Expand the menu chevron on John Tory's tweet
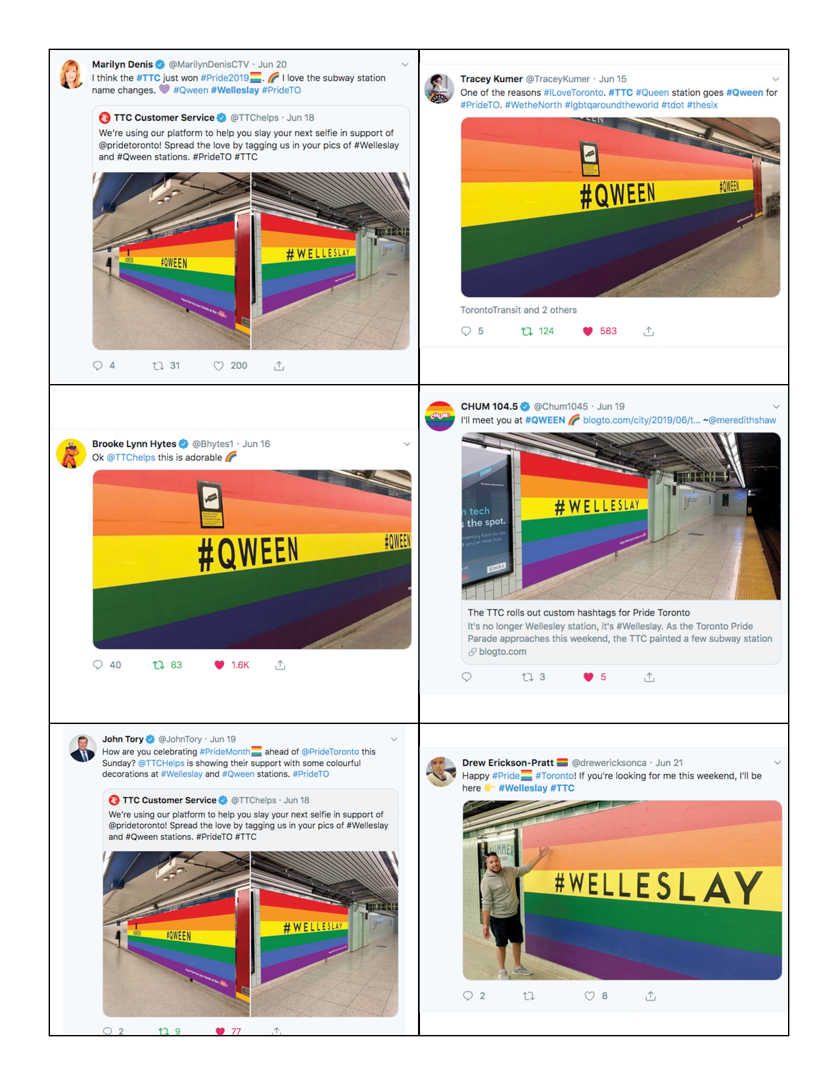This screenshot has width=838, height=1085. [x=394, y=739]
